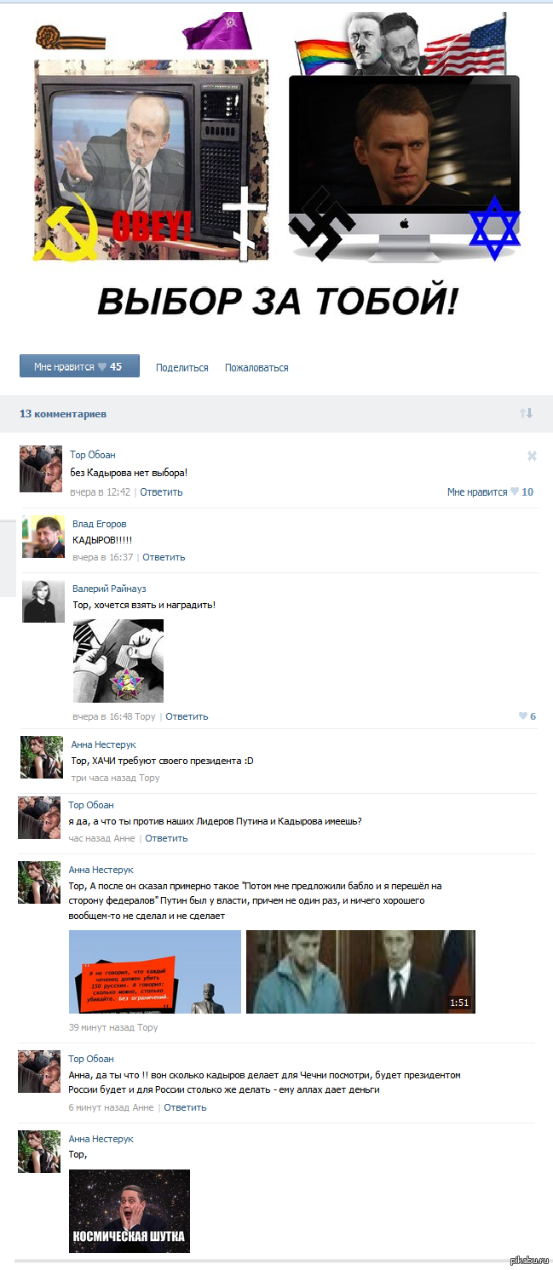Open Валерий Райнауз's avatar picture

43,601
